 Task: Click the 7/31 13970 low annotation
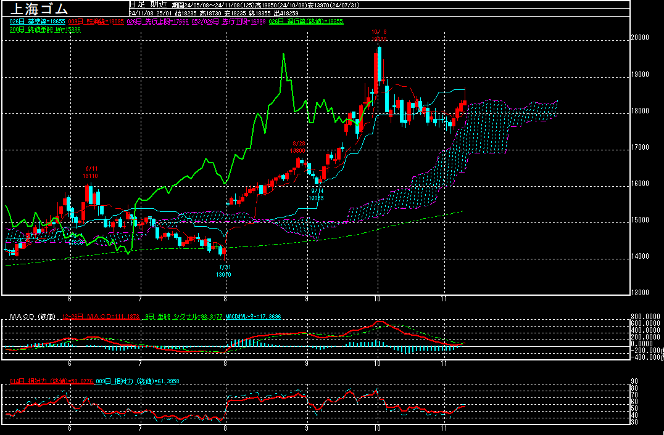225,271
